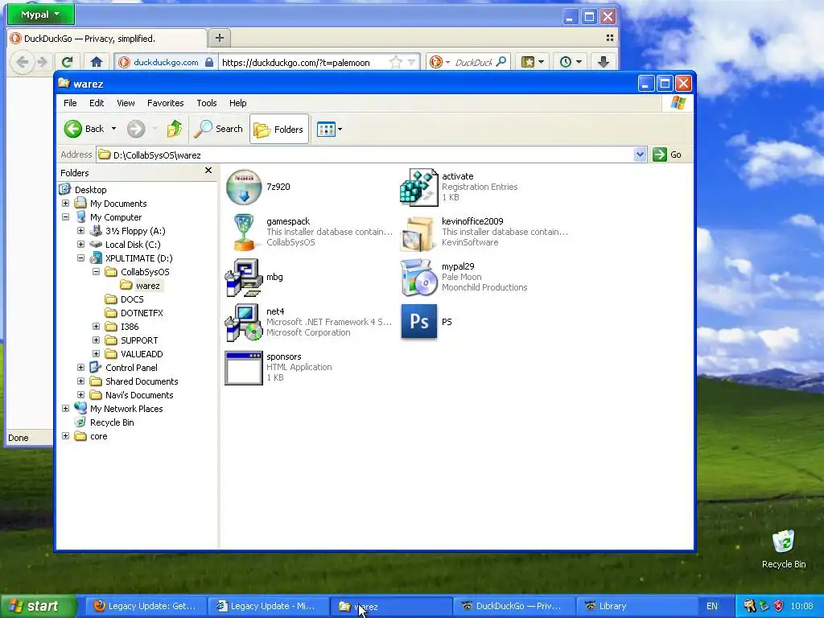The image size is (824, 618).
Task: Open a new tab in Mypal browser
Action: coord(220,38)
